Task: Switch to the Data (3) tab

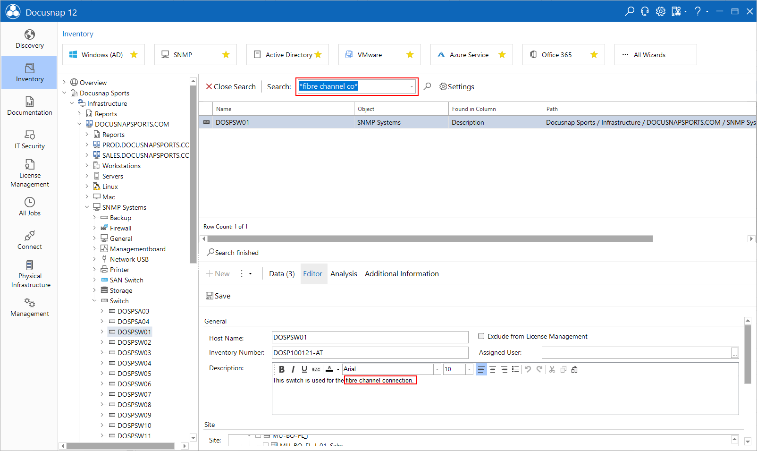Action: (x=282, y=274)
